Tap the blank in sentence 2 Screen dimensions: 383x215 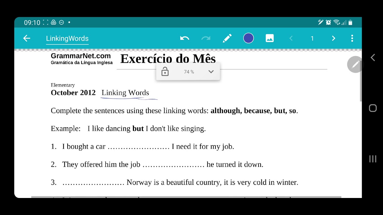[173, 165]
